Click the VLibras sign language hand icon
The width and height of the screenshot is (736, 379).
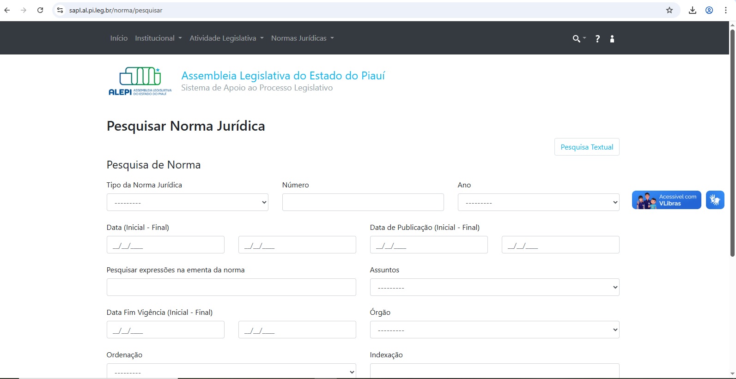(715, 200)
